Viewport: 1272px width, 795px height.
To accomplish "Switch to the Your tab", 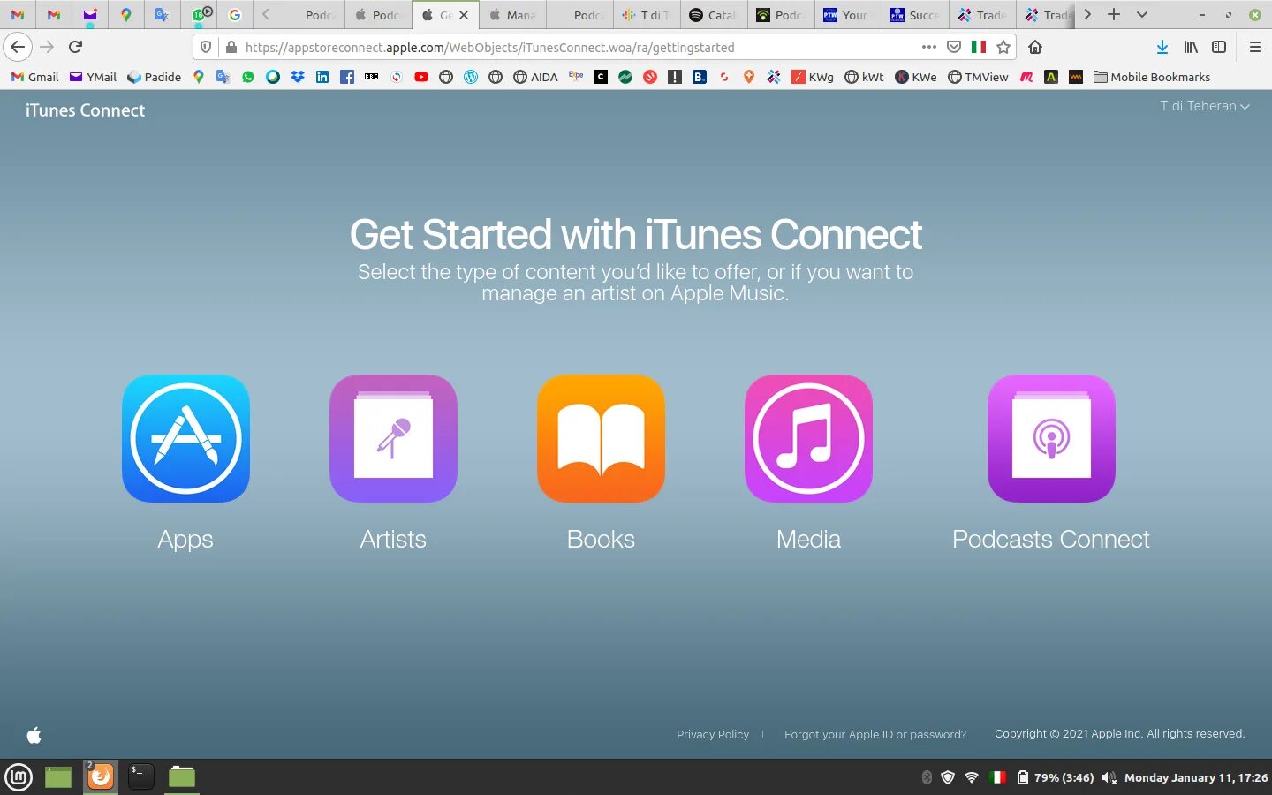I will click(x=847, y=15).
